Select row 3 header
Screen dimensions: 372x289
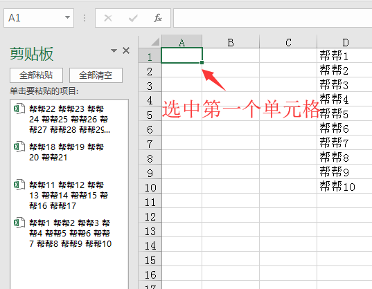150,85
